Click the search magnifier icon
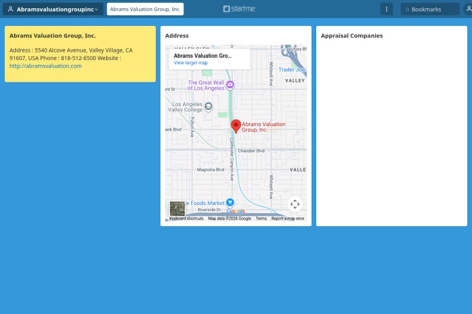The height and width of the screenshot is (314, 472). [407, 9]
